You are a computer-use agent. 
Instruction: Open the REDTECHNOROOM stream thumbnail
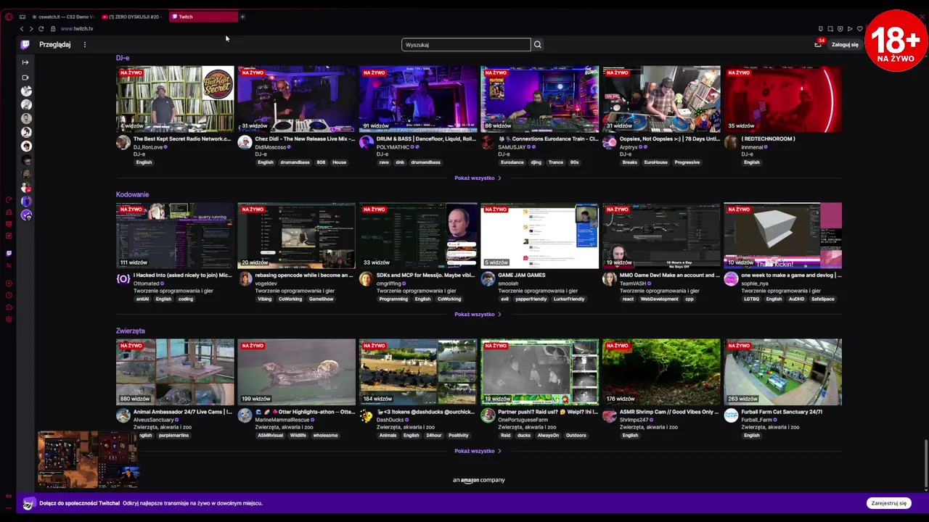(782, 99)
